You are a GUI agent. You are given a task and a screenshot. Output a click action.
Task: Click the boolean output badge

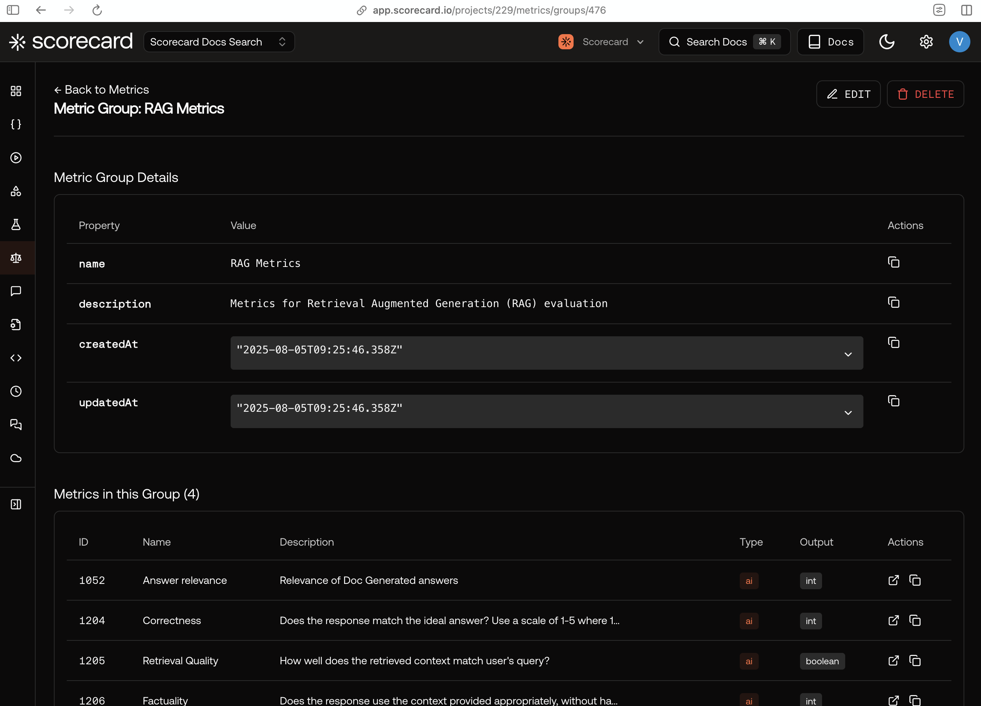click(x=822, y=661)
